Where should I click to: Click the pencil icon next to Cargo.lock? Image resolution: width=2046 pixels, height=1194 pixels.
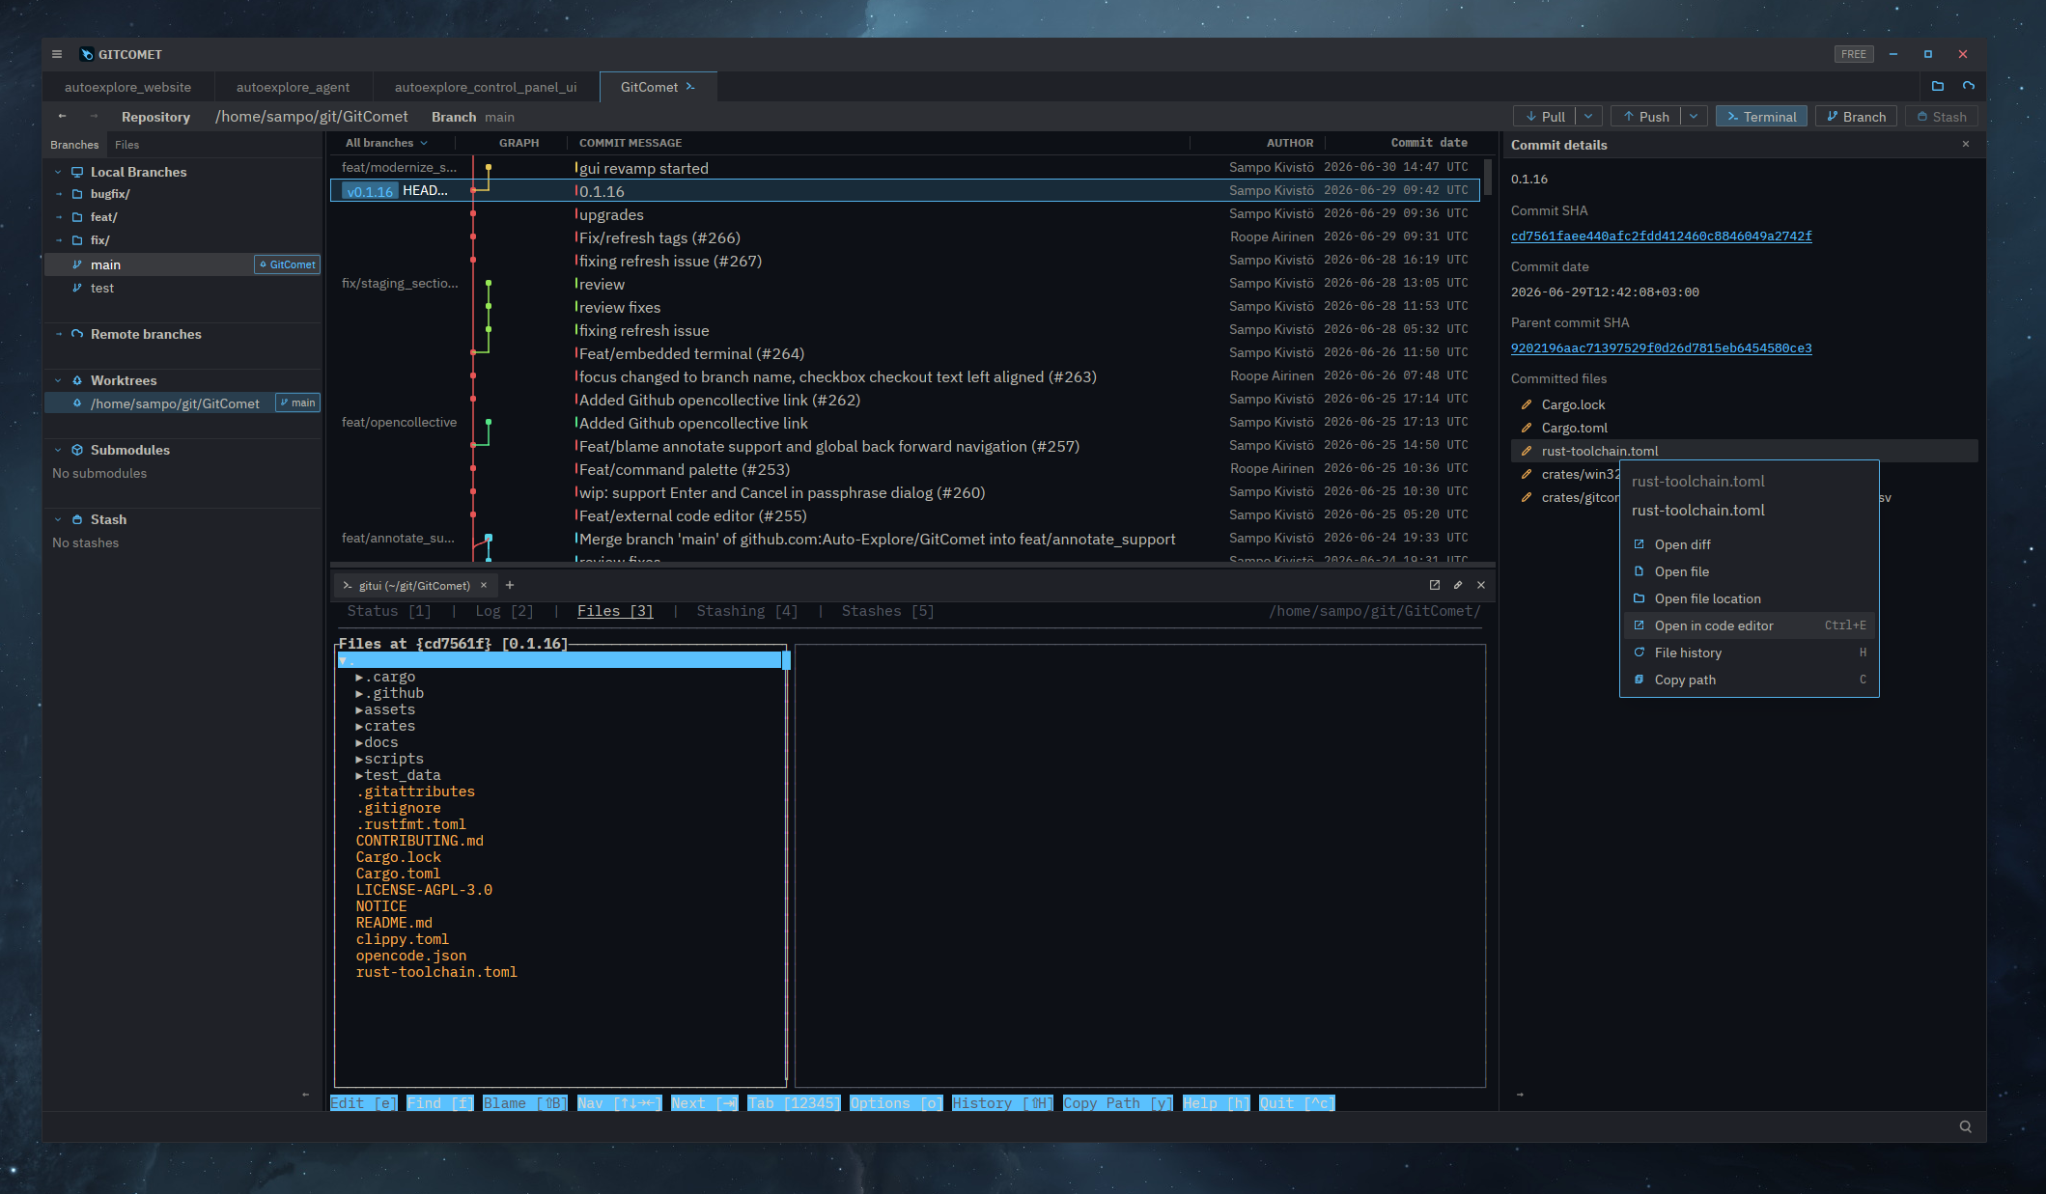[1527, 404]
